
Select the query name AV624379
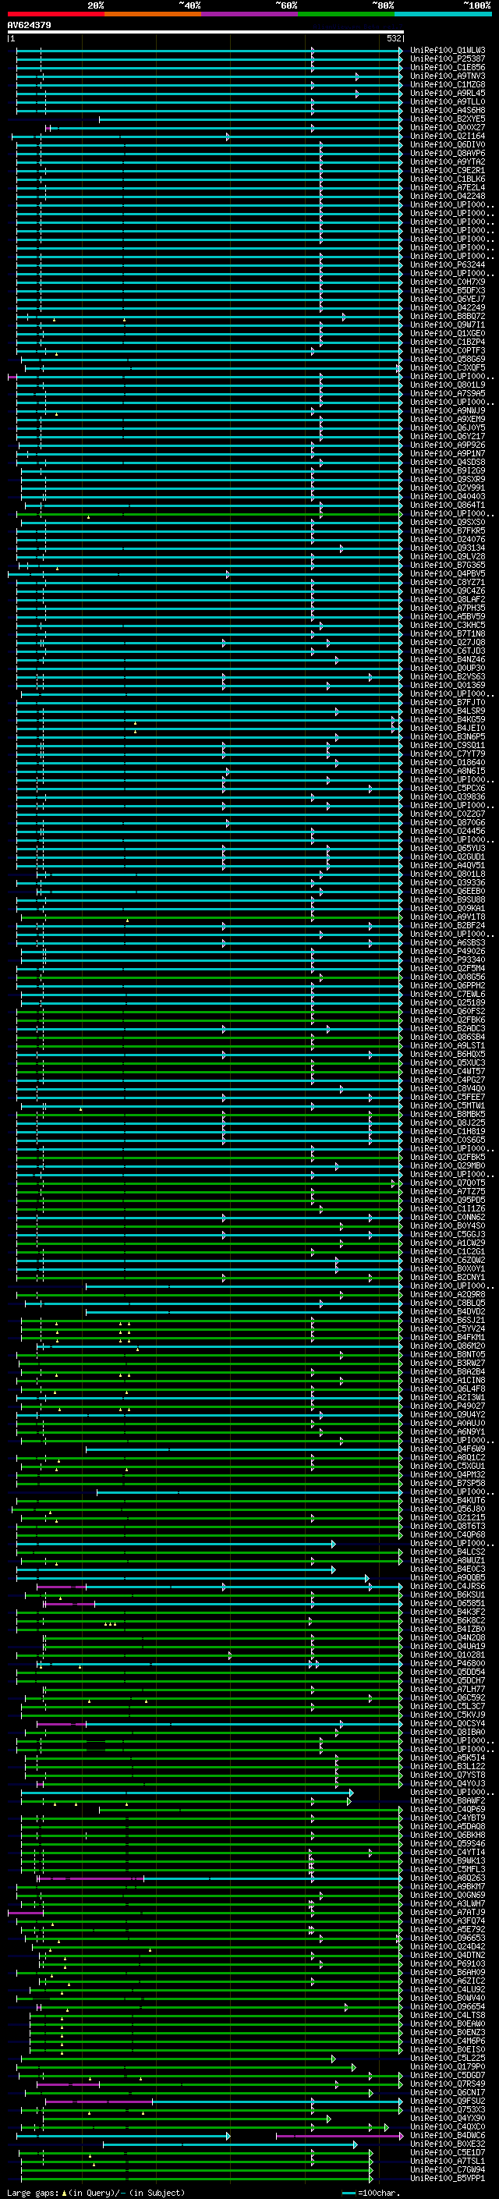coord(29,25)
